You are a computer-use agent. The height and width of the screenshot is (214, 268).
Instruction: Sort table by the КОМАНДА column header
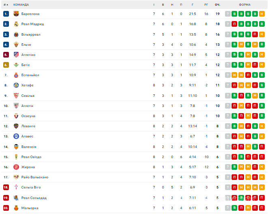[x=21, y=4]
